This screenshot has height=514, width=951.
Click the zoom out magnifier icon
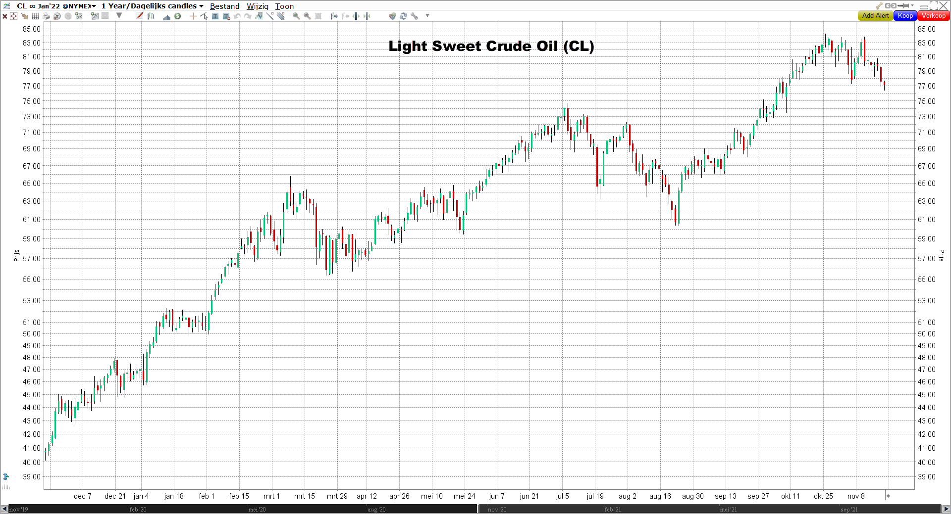[307, 16]
